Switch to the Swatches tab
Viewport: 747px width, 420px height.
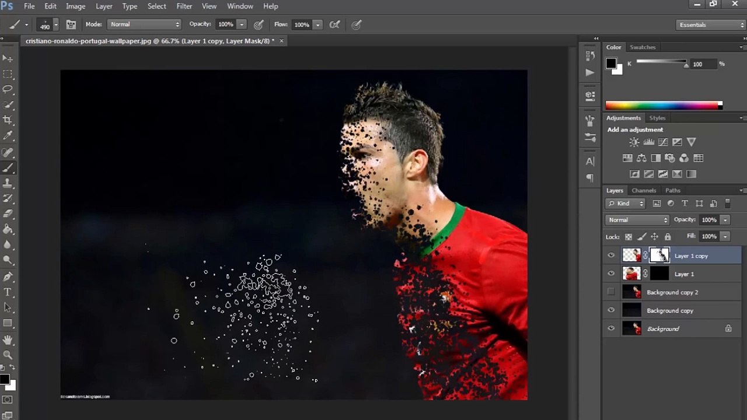[643, 47]
